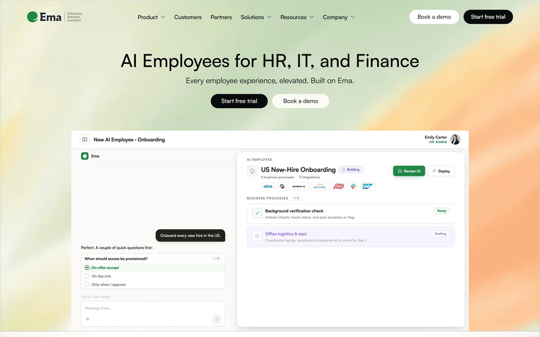Click the 'Onboard every new hire in the US.' bubble

click(190, 235)
